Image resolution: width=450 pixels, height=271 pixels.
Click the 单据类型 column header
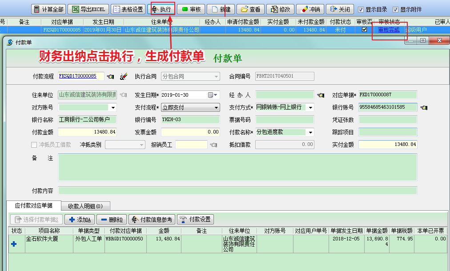88,231
